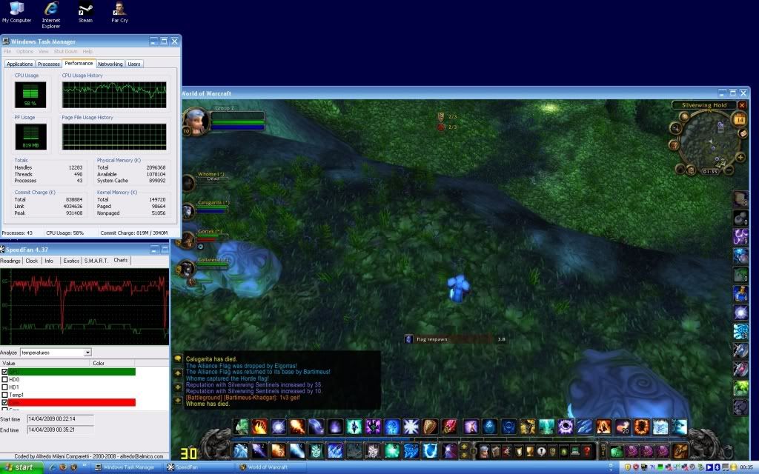
Task: Close the minimap with the red X
Action: tap(741, 105)
